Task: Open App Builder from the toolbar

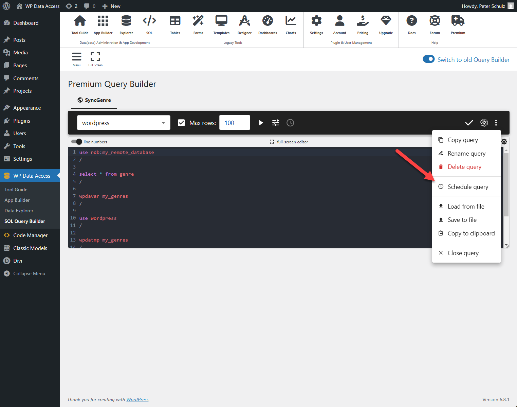Action: 103,21
